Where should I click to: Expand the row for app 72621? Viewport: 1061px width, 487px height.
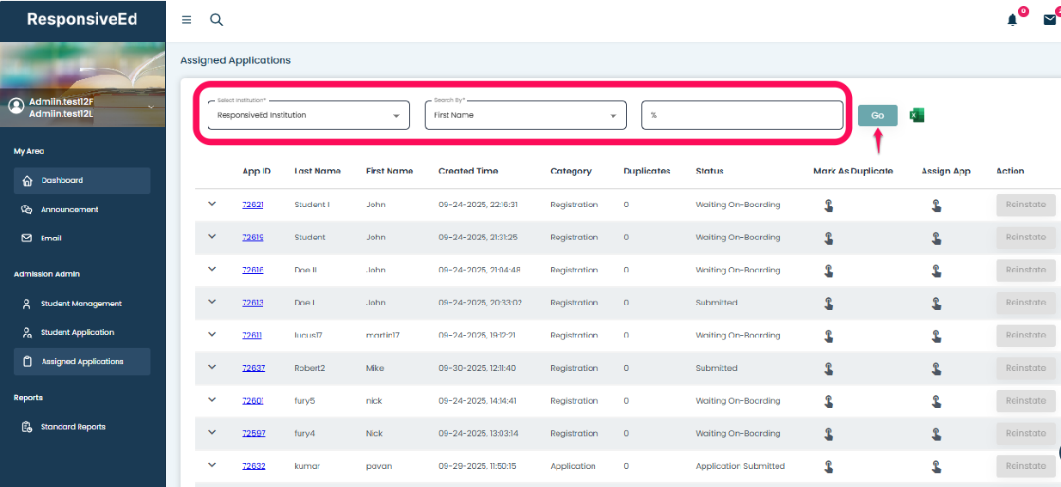[212, 204]
